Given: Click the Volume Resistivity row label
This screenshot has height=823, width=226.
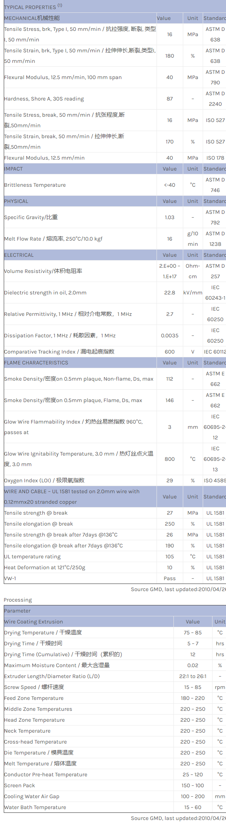Looking at the screenshot, I should pos(43,271).
